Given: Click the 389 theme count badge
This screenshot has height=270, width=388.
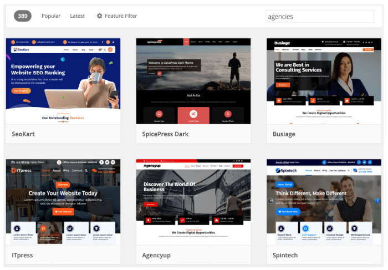Looking at the screenshot, I should pos(23,16).
